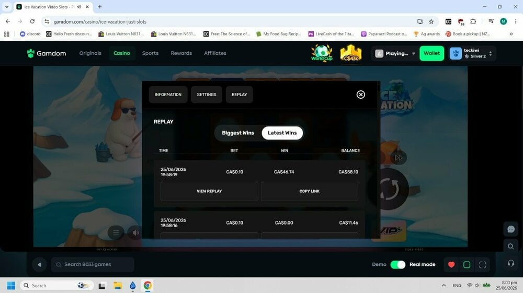Select the REPLAY tab
The image size is (523, 293).
pos(239,95)
